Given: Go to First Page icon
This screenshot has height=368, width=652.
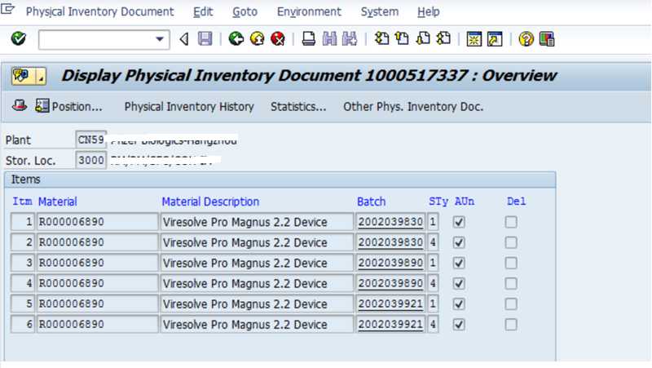Looking at the screenshot, I should [x=381, y=38].
